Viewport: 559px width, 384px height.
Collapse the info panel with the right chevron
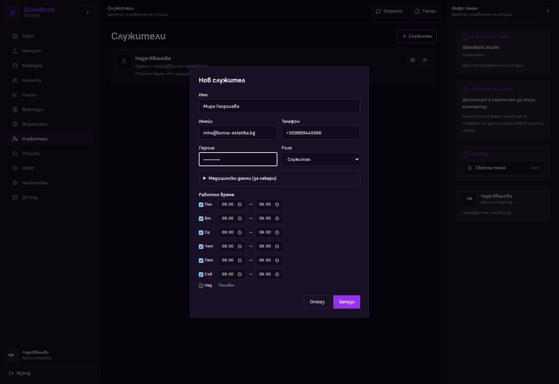pyautogui.click(x=547, y=11)
